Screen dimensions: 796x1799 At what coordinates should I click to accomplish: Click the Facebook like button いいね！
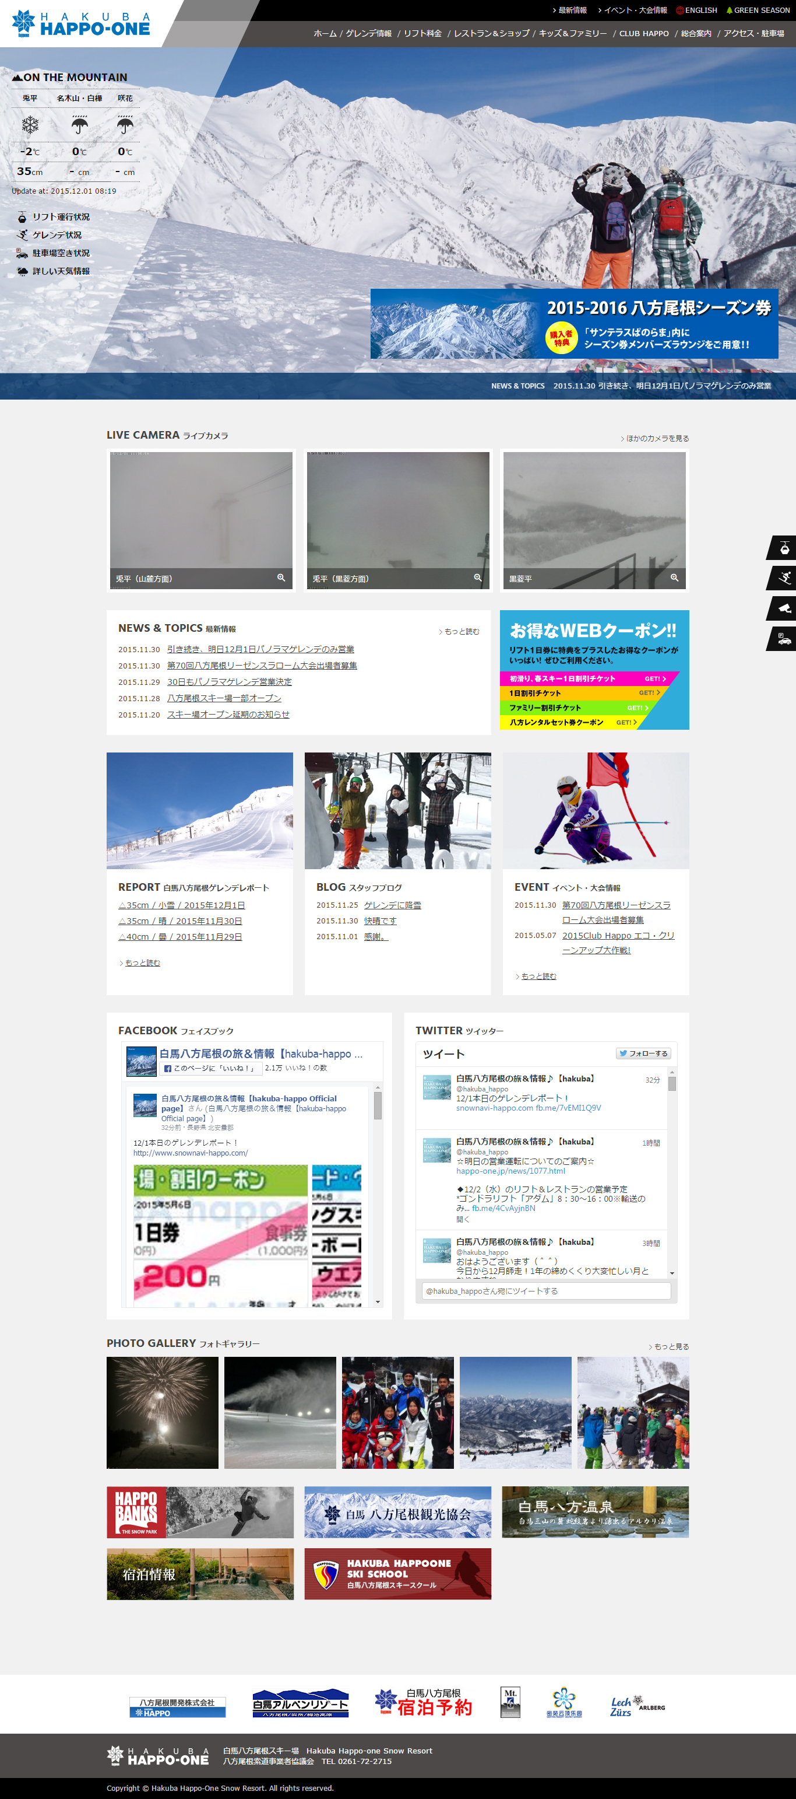point(212,1069)
